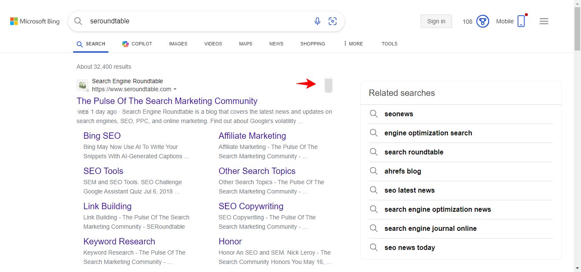Open the NEWS tab
This screenshot has width=581, height=272.
click(276, 44)
